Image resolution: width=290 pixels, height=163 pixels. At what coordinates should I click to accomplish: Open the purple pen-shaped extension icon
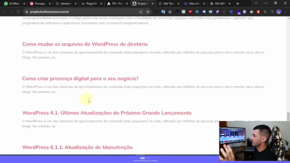click(217, 12)
